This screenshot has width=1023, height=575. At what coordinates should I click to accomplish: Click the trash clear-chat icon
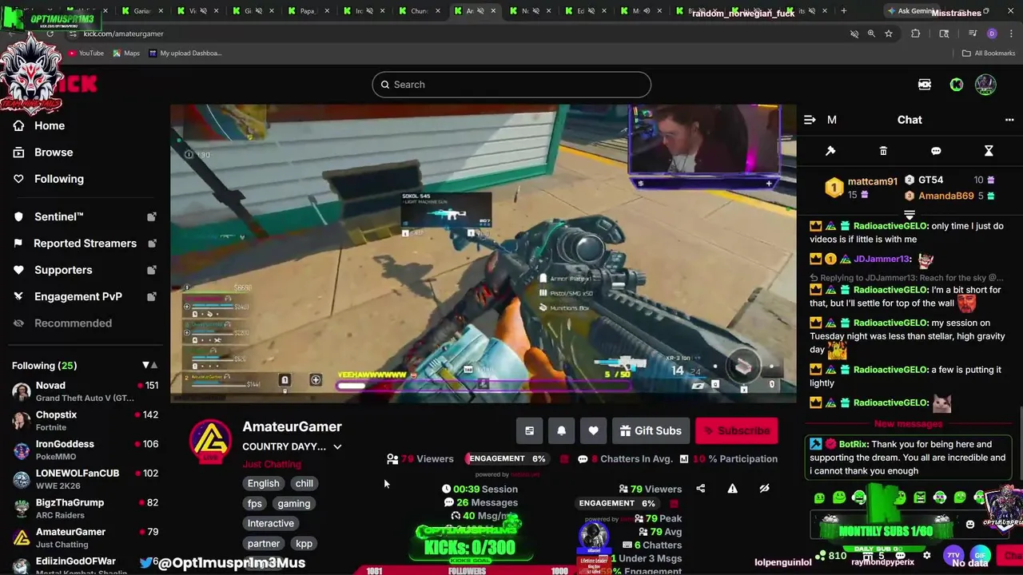[x=883, y=151]
